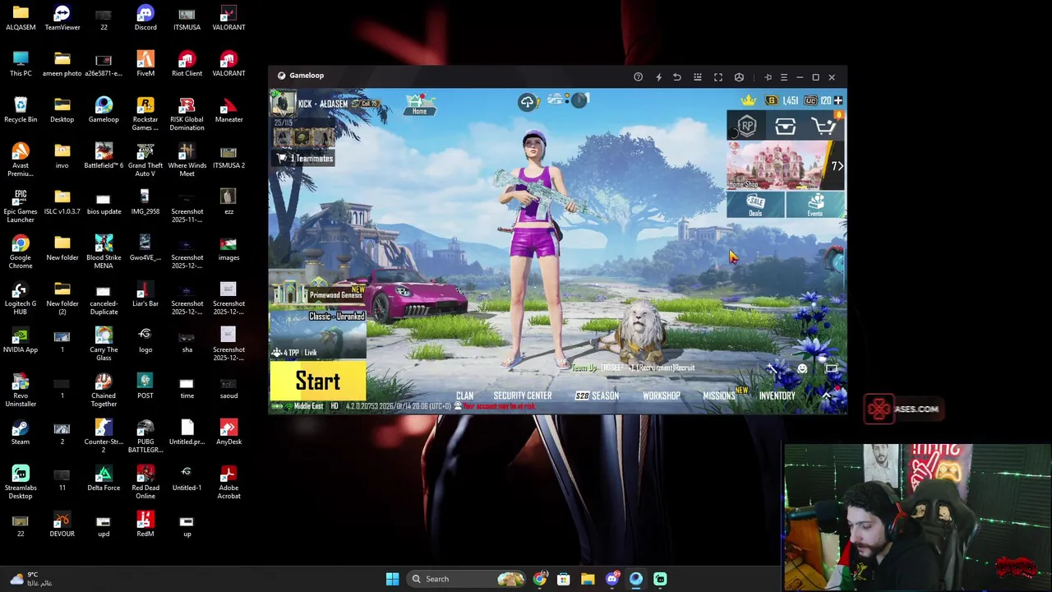Click the back arrow icon in Gameloop title bar
1052x592 pixels.
point(677,77)
